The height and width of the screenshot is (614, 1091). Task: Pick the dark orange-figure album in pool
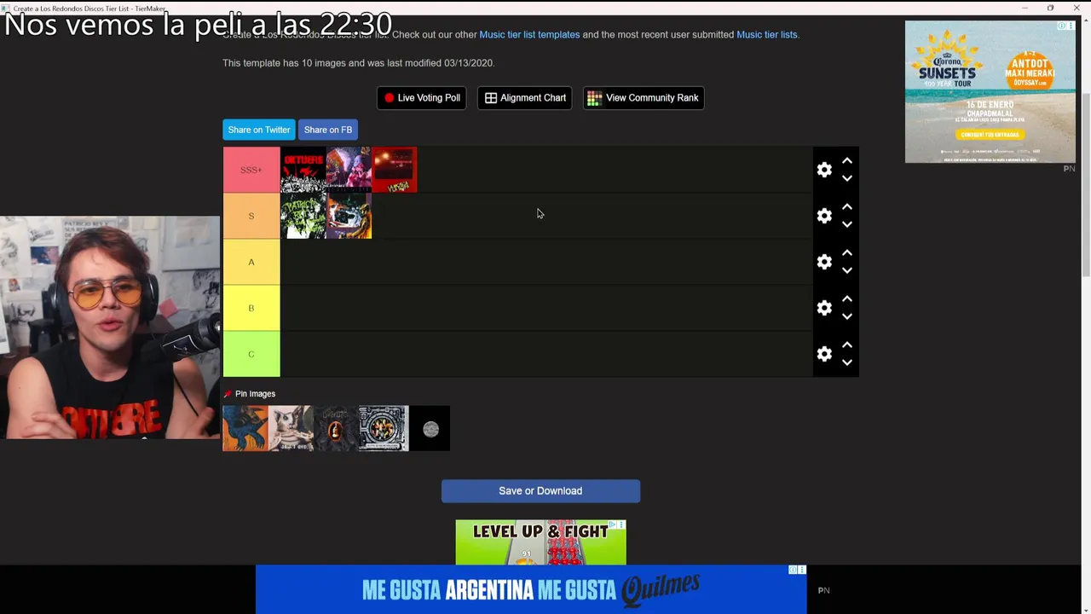tap(336, 428)
